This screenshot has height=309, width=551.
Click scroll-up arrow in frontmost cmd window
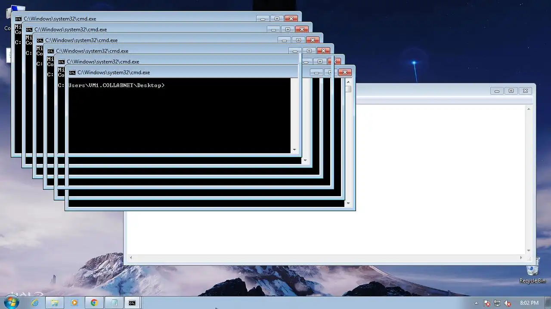coord(348,82)
